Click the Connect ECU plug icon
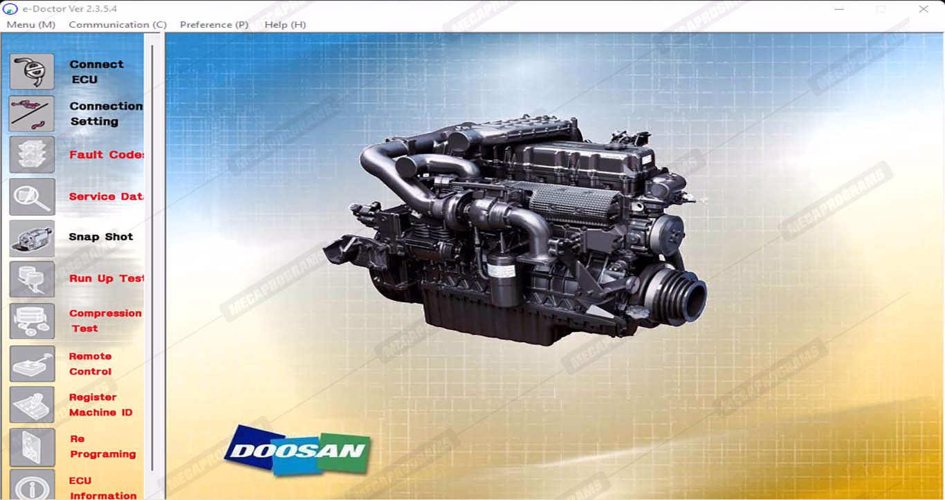The width and height of the screenshot is (945, 500). pos(32,72)
